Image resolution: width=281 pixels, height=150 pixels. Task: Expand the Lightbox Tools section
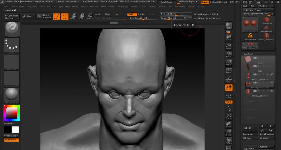pos(252,10)
